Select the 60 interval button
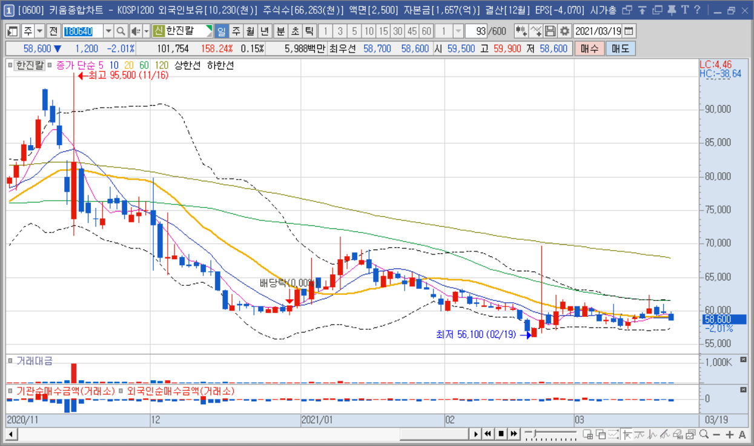The width and height of the screenshot is (754, 446). 426,31
